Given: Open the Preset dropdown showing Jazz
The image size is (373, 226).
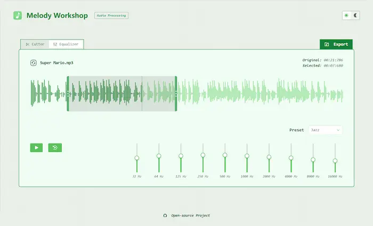Looking at the screenshot, I should pos(325,130).
